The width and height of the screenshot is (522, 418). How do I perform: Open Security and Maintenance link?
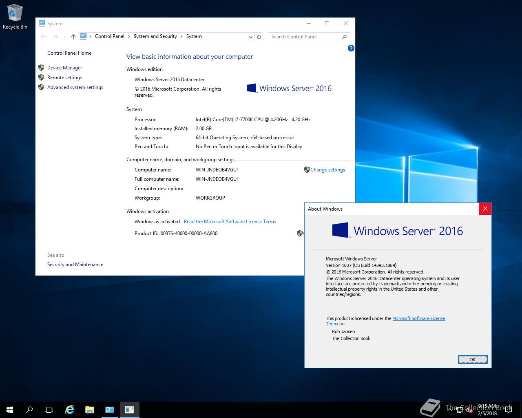point(75,265)
